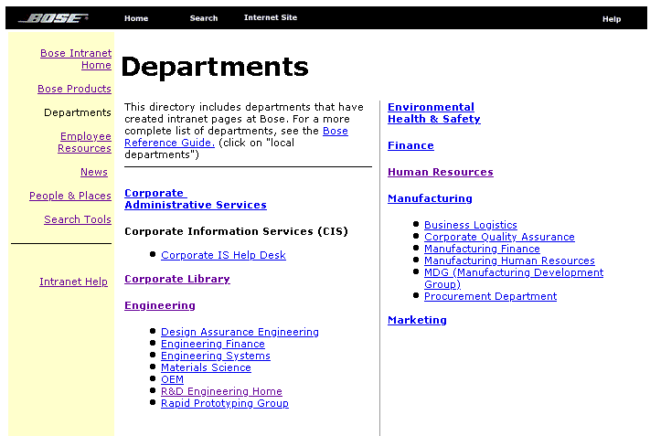
Task: Visit Environmental Health & Safety department
Action: tap(433, 113)
